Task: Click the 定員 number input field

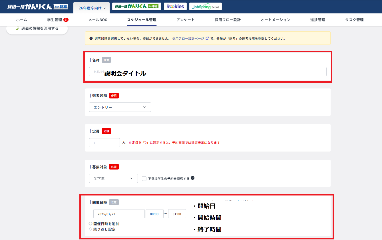Action: pos(104,142)
